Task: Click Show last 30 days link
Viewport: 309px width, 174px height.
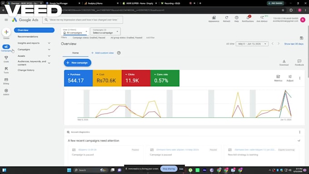Action: pos(294,44)
